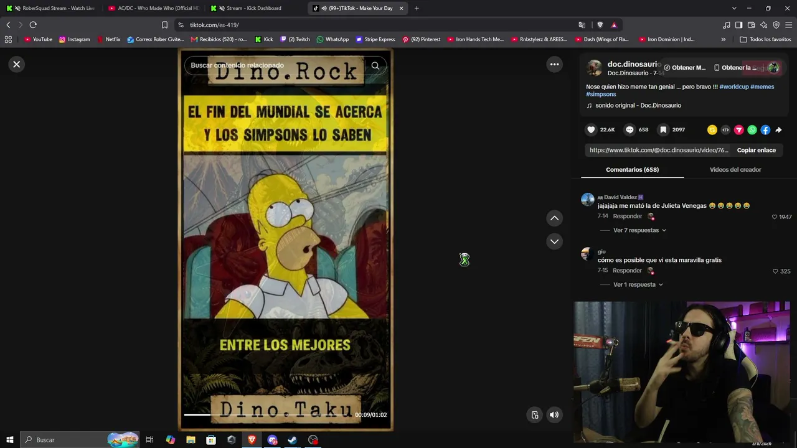
Task: Switch to Videos del creador tab
Action: coord(735,169)
